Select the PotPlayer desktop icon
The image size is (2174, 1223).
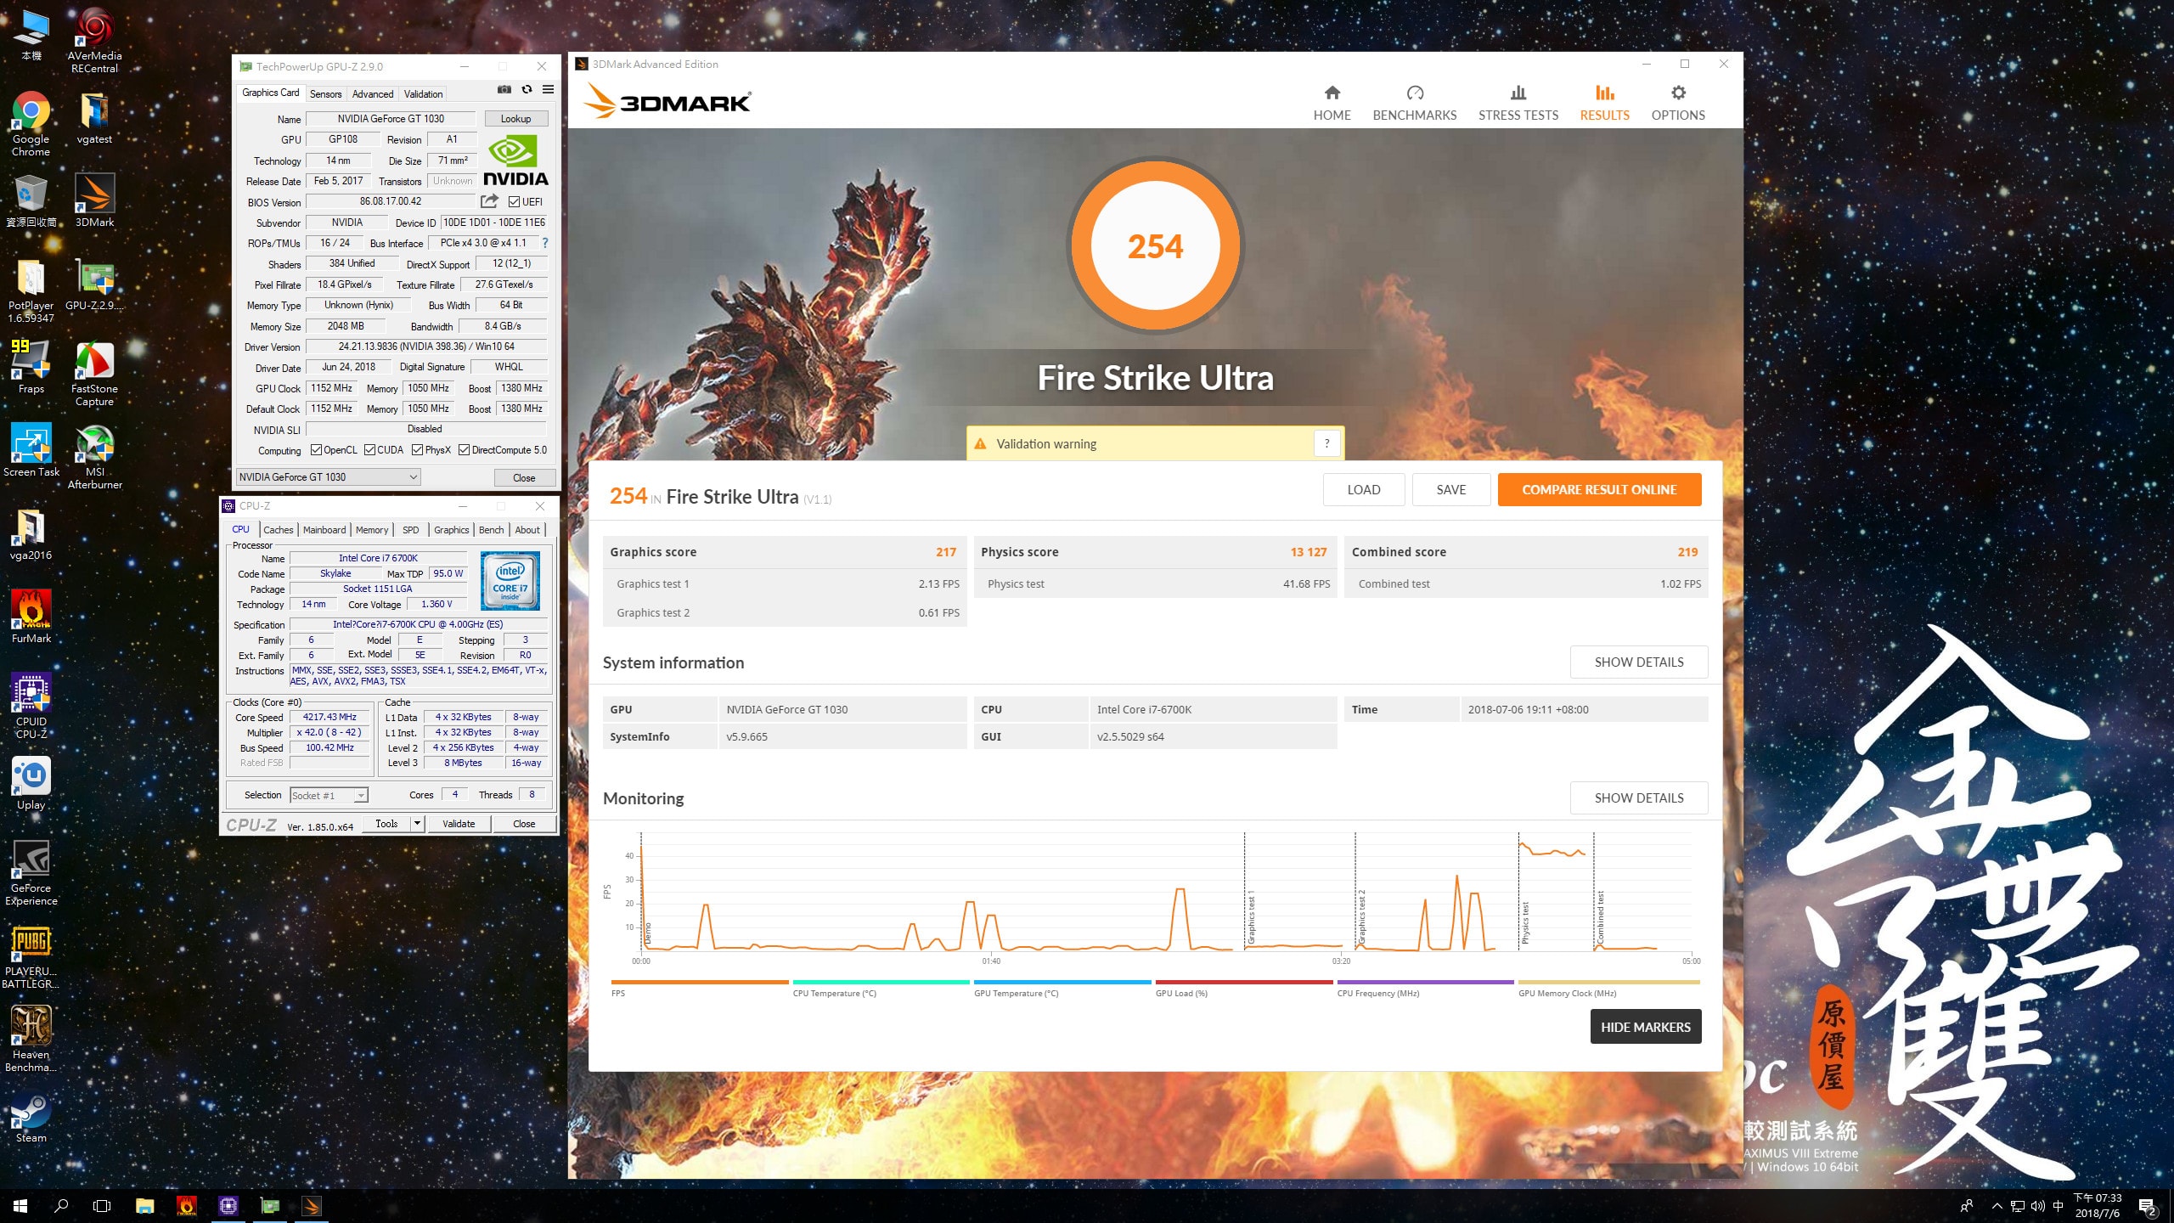(x=31, y=290)
